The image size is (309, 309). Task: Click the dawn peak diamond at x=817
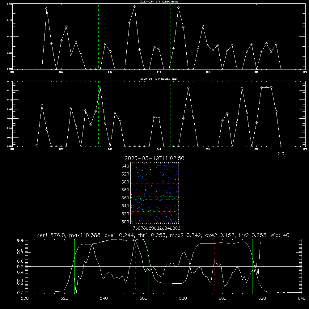click(47, 8)
